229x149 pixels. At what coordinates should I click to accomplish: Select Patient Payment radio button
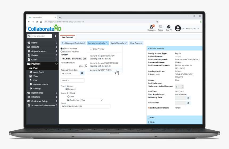(62, 49)
